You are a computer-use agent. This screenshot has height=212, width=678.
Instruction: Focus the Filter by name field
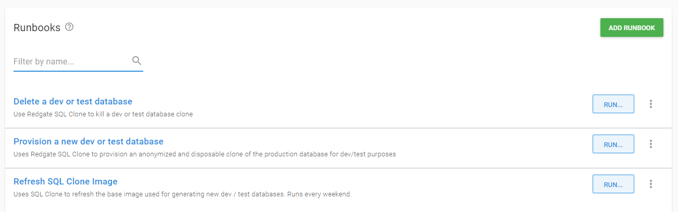pyautogui.click(x=70, y=61)
